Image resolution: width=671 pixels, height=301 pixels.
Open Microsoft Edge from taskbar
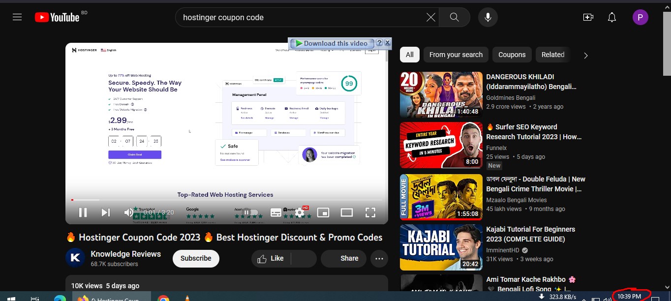tap(60, 298)
